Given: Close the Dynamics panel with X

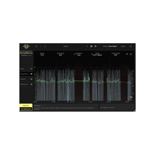Looking at the screenshot, I should (x=127, y=54).
